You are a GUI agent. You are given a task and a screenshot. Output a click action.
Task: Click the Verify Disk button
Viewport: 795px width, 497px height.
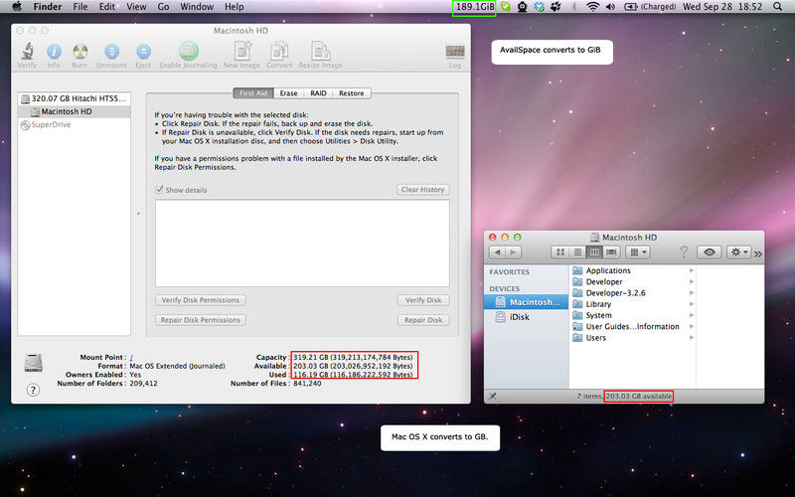click(423, 300)
